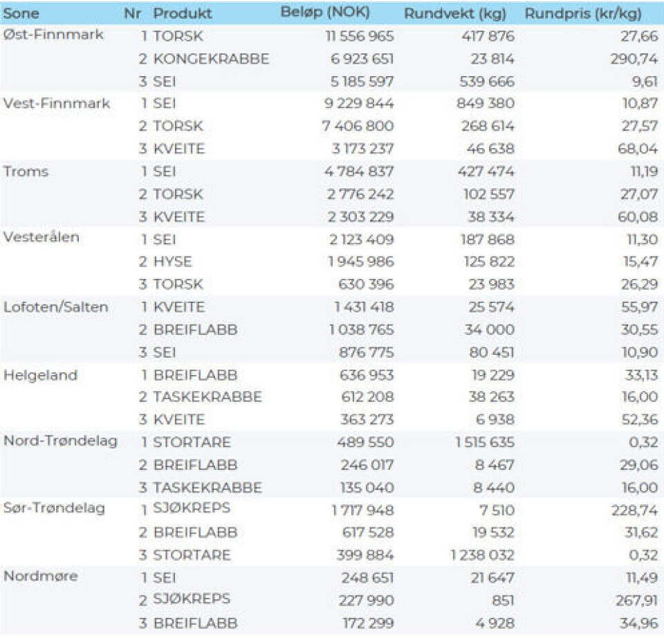Click the Nord-Trøndelag zone label
The height and width of the screenshot is (638, 664).
60,441
